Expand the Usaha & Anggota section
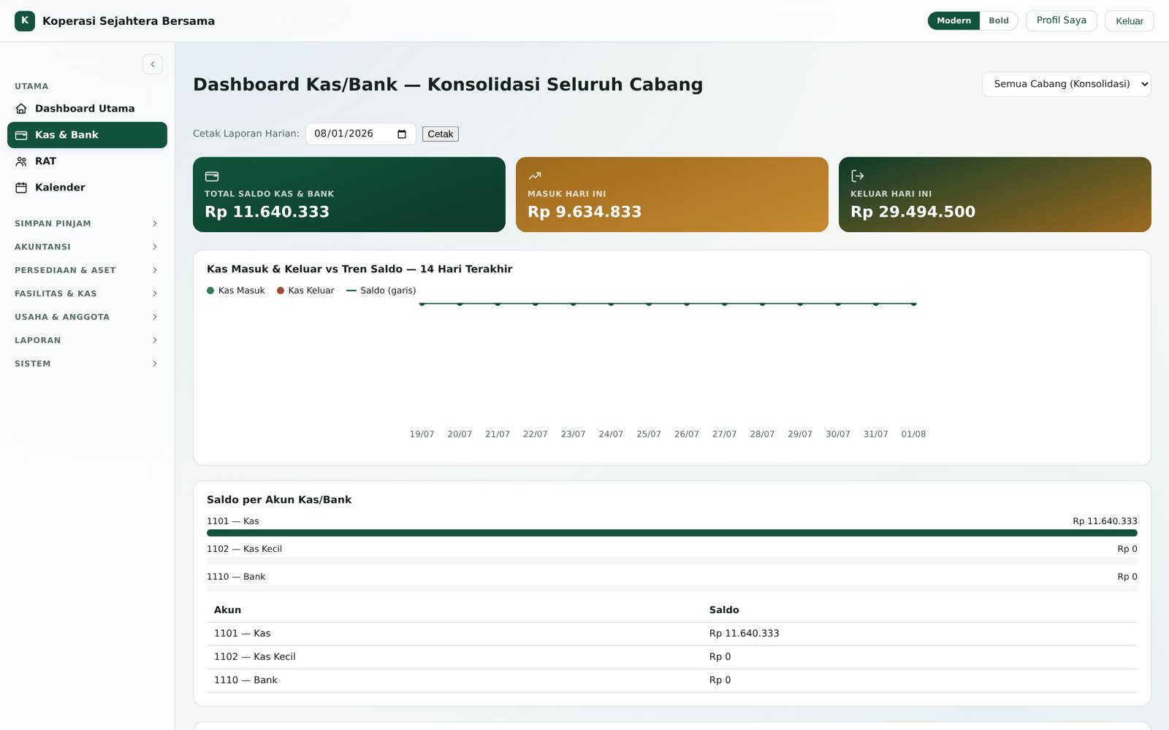Image resolution: width=1169 pixels, height=730 pixels. 87,317
